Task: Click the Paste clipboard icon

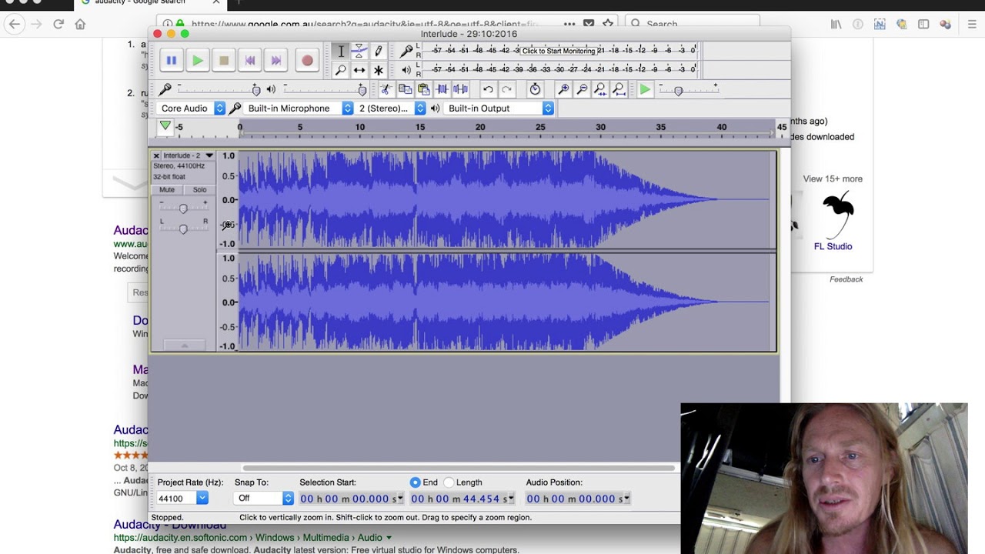Action: click(x=423, y=89)
